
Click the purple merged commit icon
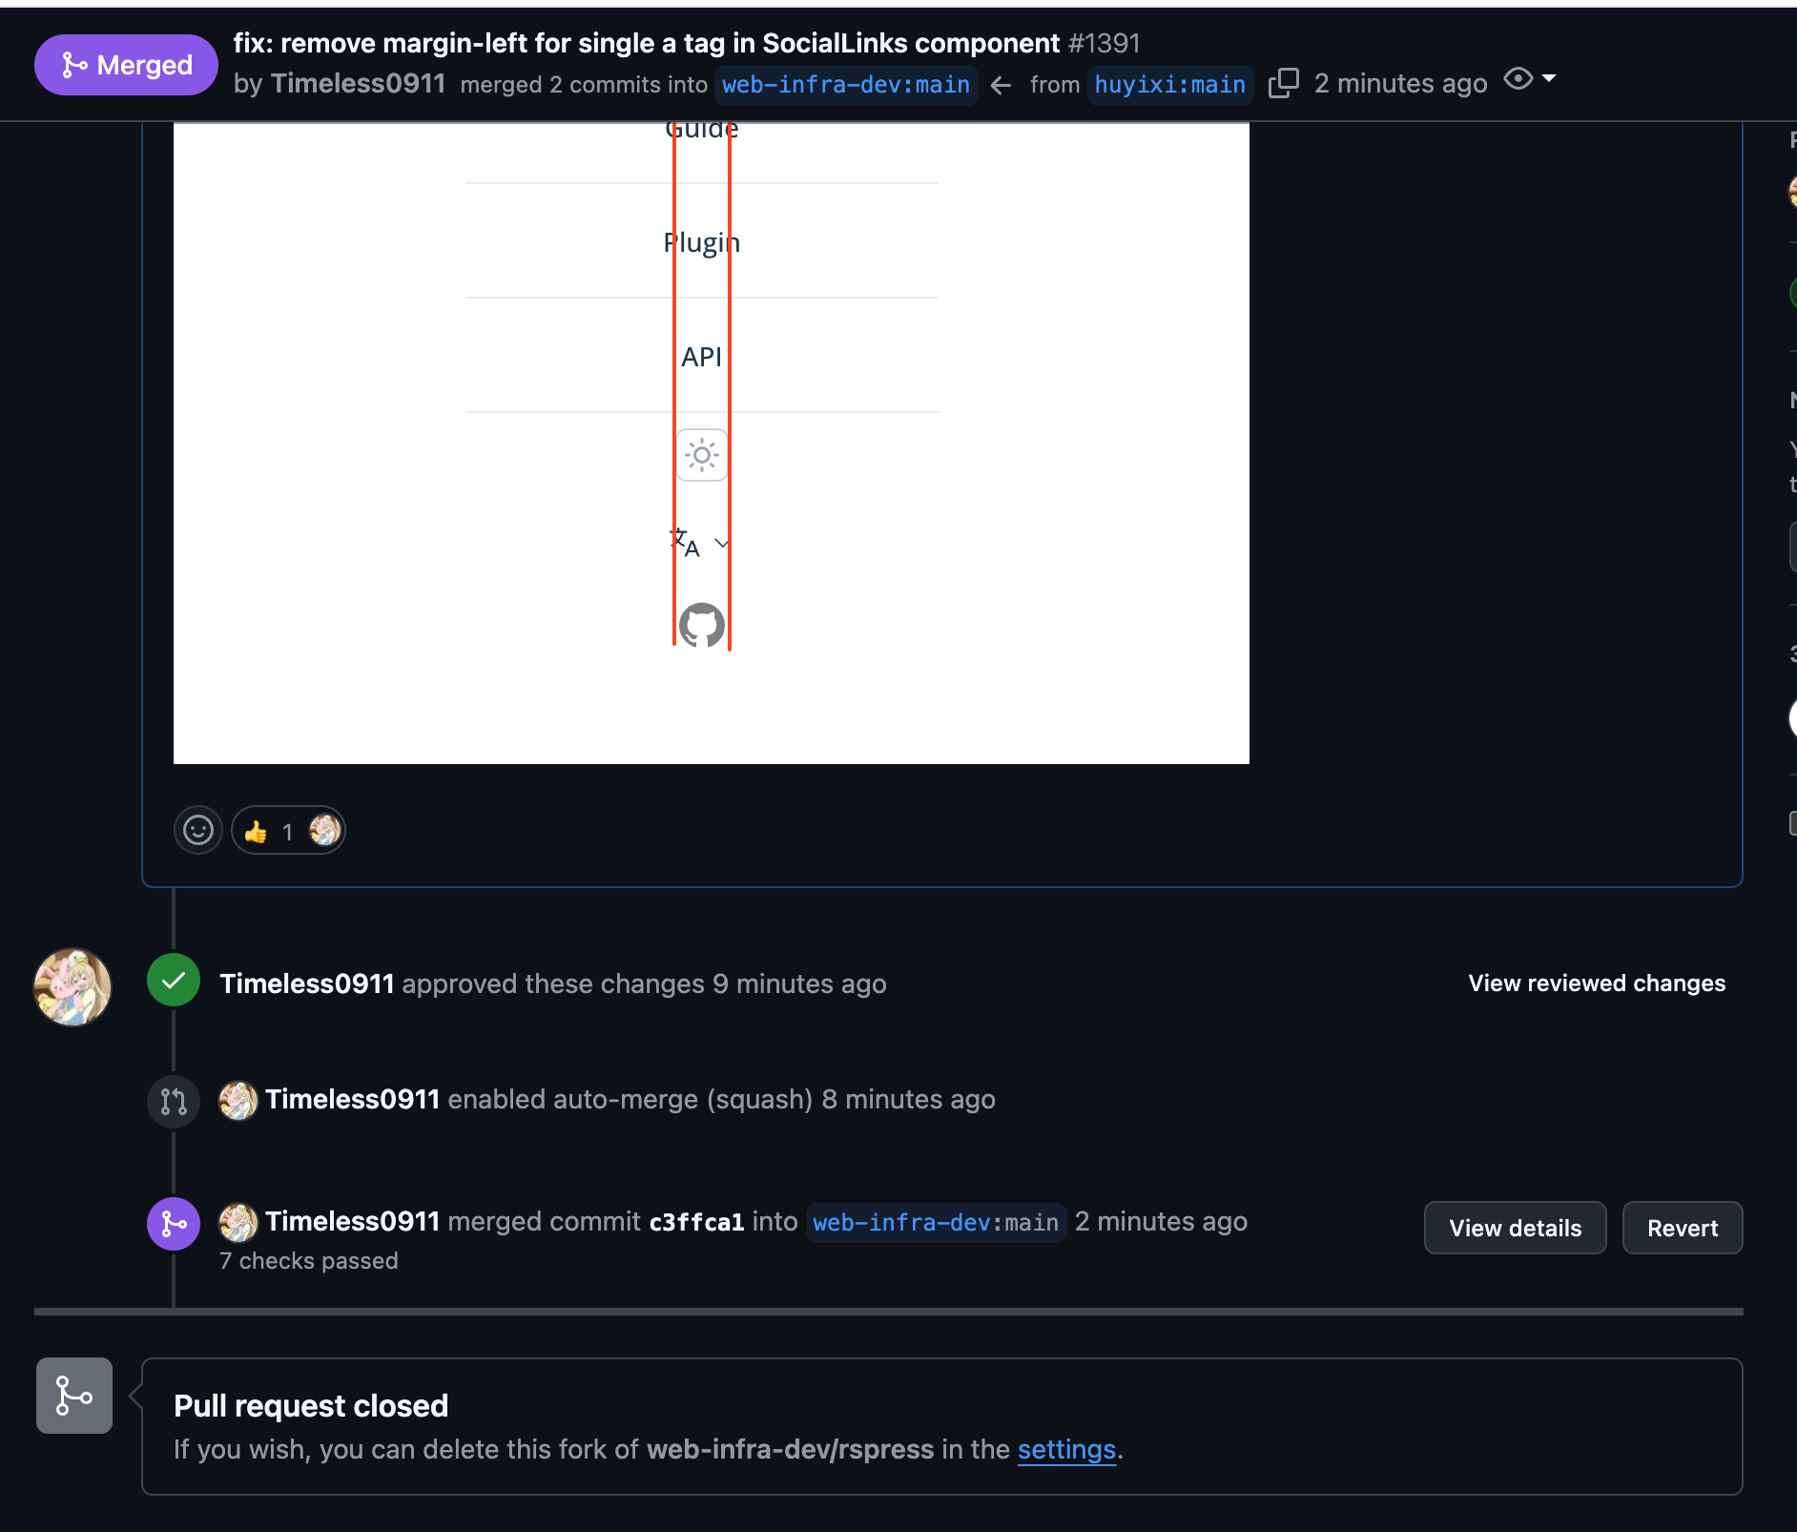(174, 1224)
